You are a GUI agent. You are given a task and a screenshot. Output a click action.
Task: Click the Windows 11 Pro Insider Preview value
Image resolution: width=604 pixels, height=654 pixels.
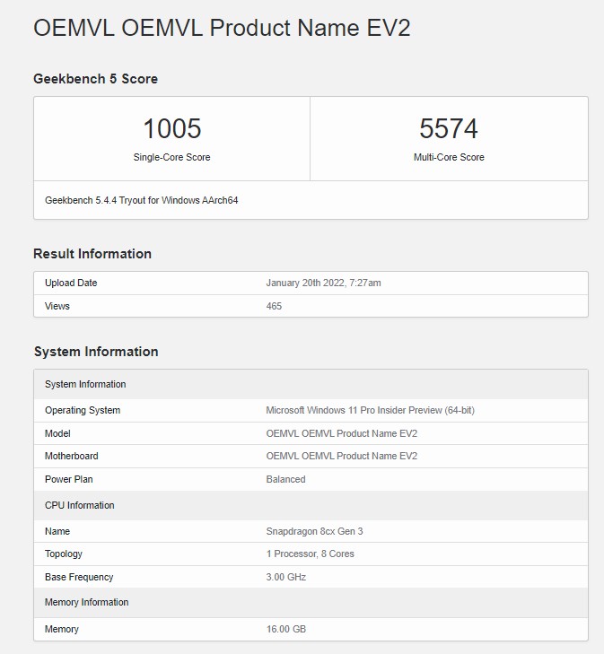tap(370, 410)
